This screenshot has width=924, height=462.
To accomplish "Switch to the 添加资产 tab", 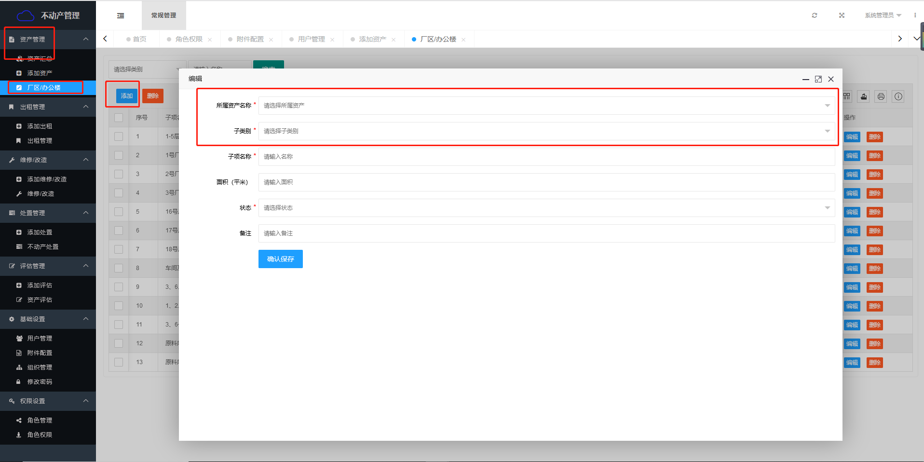I will (x=372, y=39).
